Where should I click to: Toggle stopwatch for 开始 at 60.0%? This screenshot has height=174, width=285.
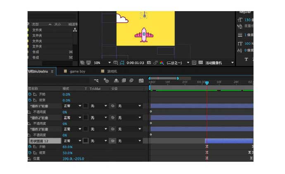click(30, 147)
